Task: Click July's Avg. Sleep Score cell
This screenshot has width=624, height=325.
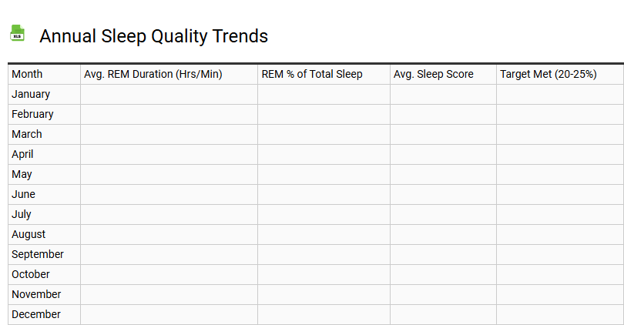Action: tap(443, 214)
